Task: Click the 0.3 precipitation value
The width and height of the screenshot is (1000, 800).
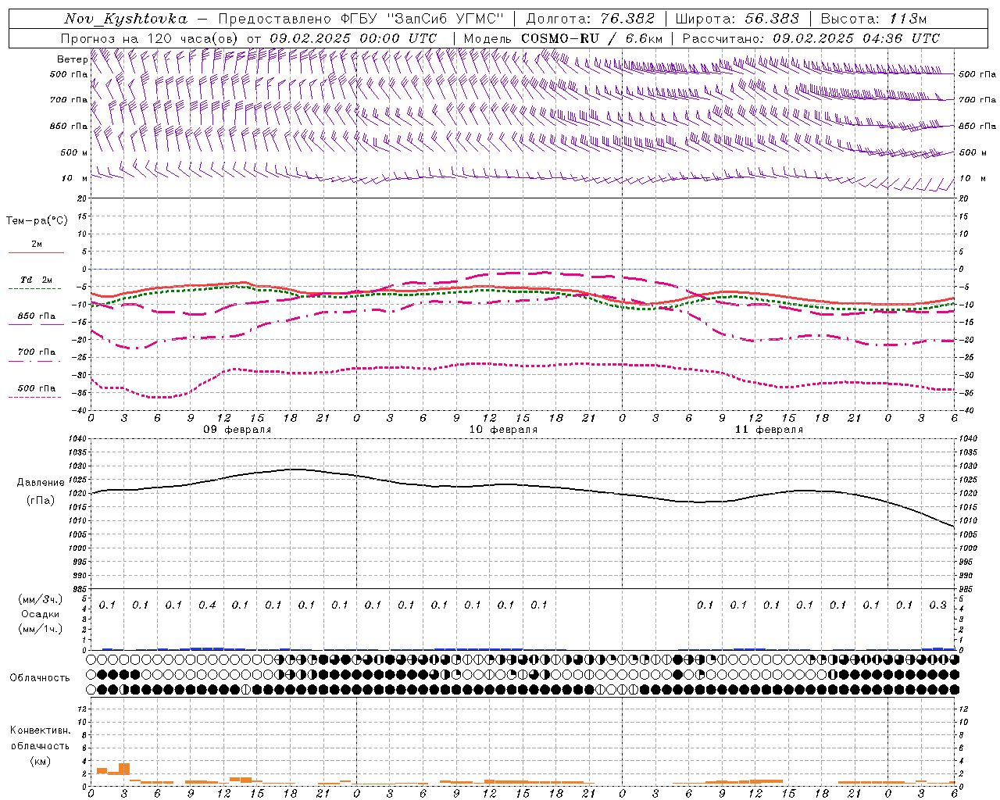Action: [x=937, y=605]
